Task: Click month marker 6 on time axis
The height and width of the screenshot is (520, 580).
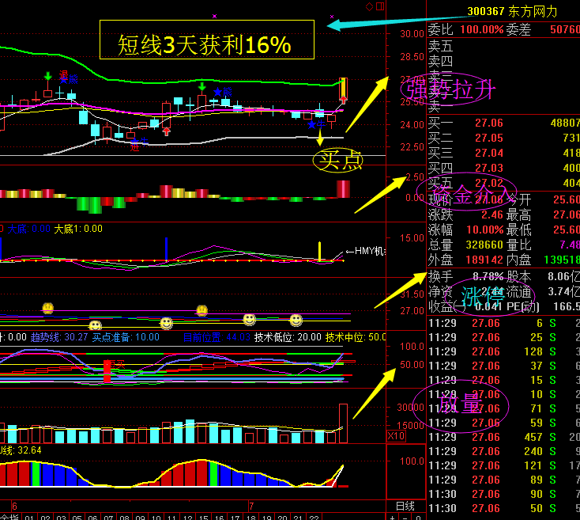Action: point(14,506)
